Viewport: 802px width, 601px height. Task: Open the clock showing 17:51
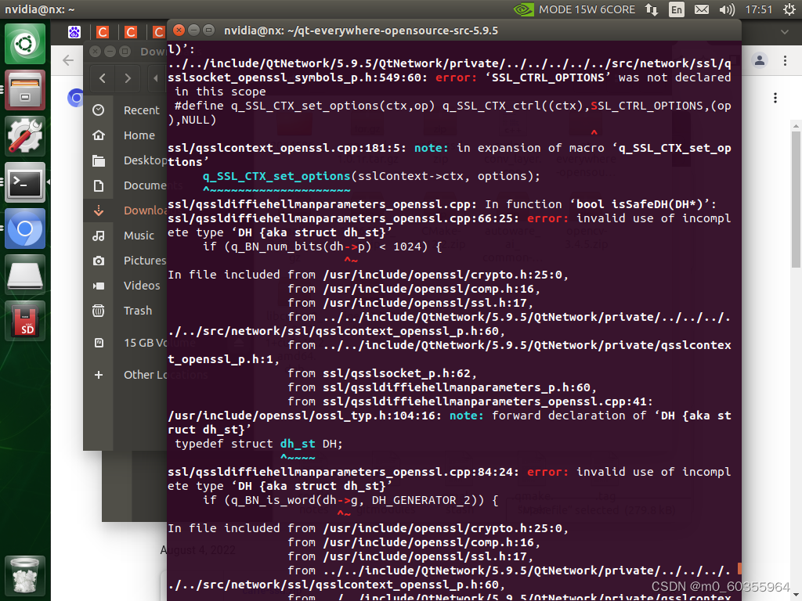pyautogui.click(x=758, y=9)
